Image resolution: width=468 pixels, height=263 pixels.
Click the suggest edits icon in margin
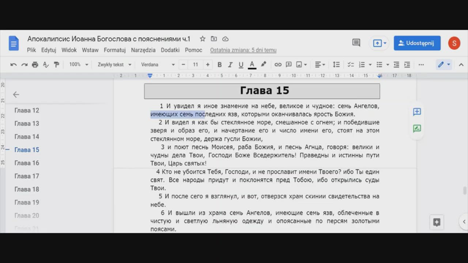coord(417,128)
